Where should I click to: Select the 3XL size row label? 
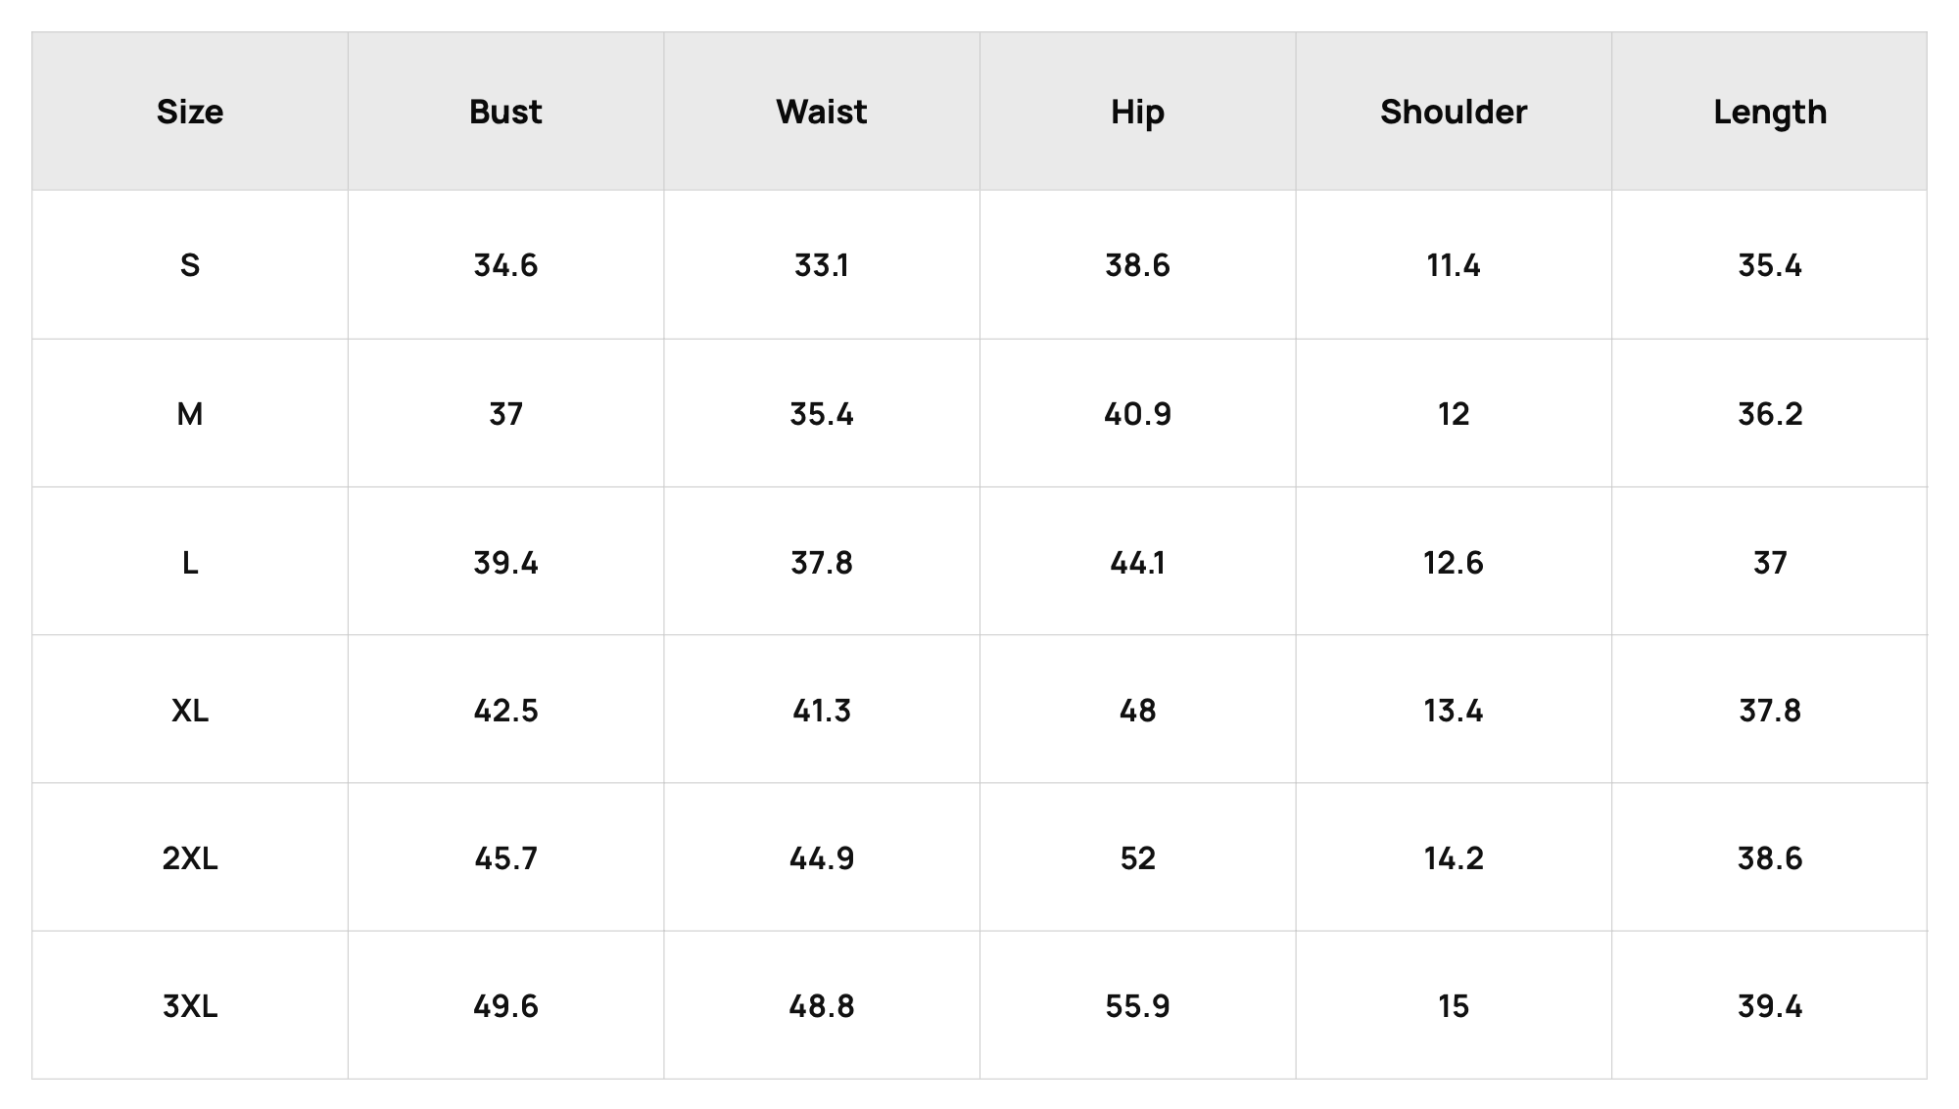190,1006
